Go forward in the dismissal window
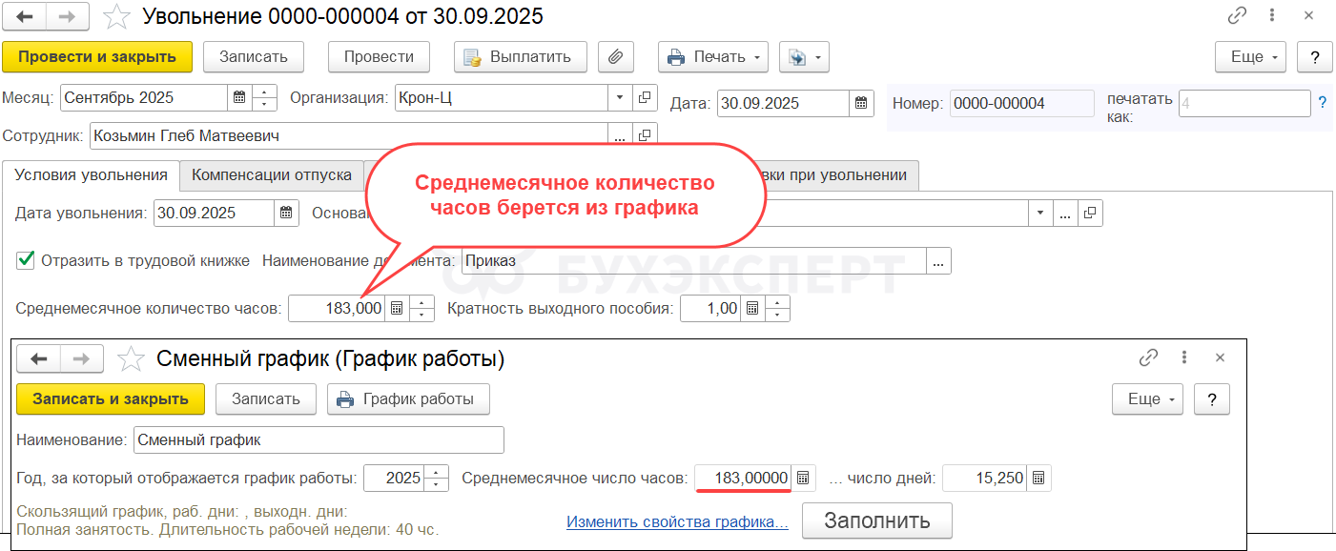This screenshot has height=551, width=1336. coord(68,16)
